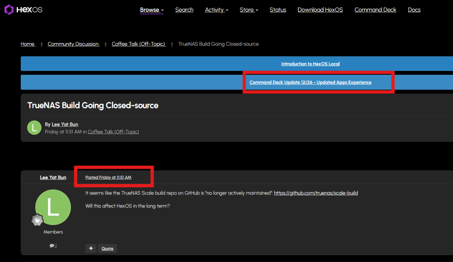Click the Community Discussion breadcrumb
This screenshot has height=262, width=453.
pyautogui.click(x=73, y=44)
